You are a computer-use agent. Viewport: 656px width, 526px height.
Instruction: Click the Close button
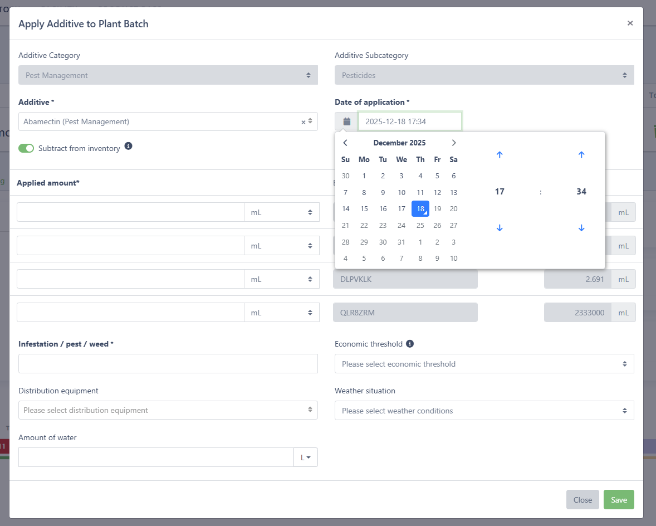point(582,500)
